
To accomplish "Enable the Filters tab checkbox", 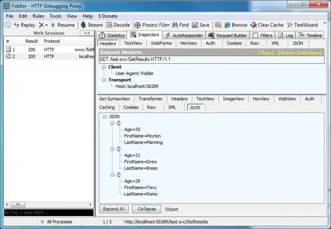I will pyautogui.click(x=255, y=36).
